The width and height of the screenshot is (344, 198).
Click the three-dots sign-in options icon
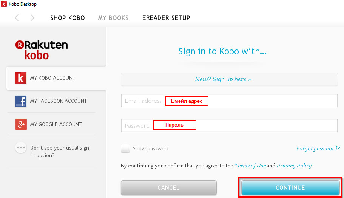(21, 148)
